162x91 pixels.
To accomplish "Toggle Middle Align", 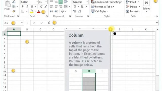I will tap(56, 2).
